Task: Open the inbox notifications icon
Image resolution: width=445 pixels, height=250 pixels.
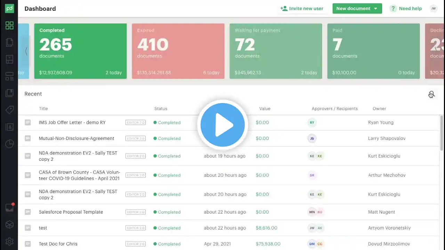Action: (x=9, y=208)
